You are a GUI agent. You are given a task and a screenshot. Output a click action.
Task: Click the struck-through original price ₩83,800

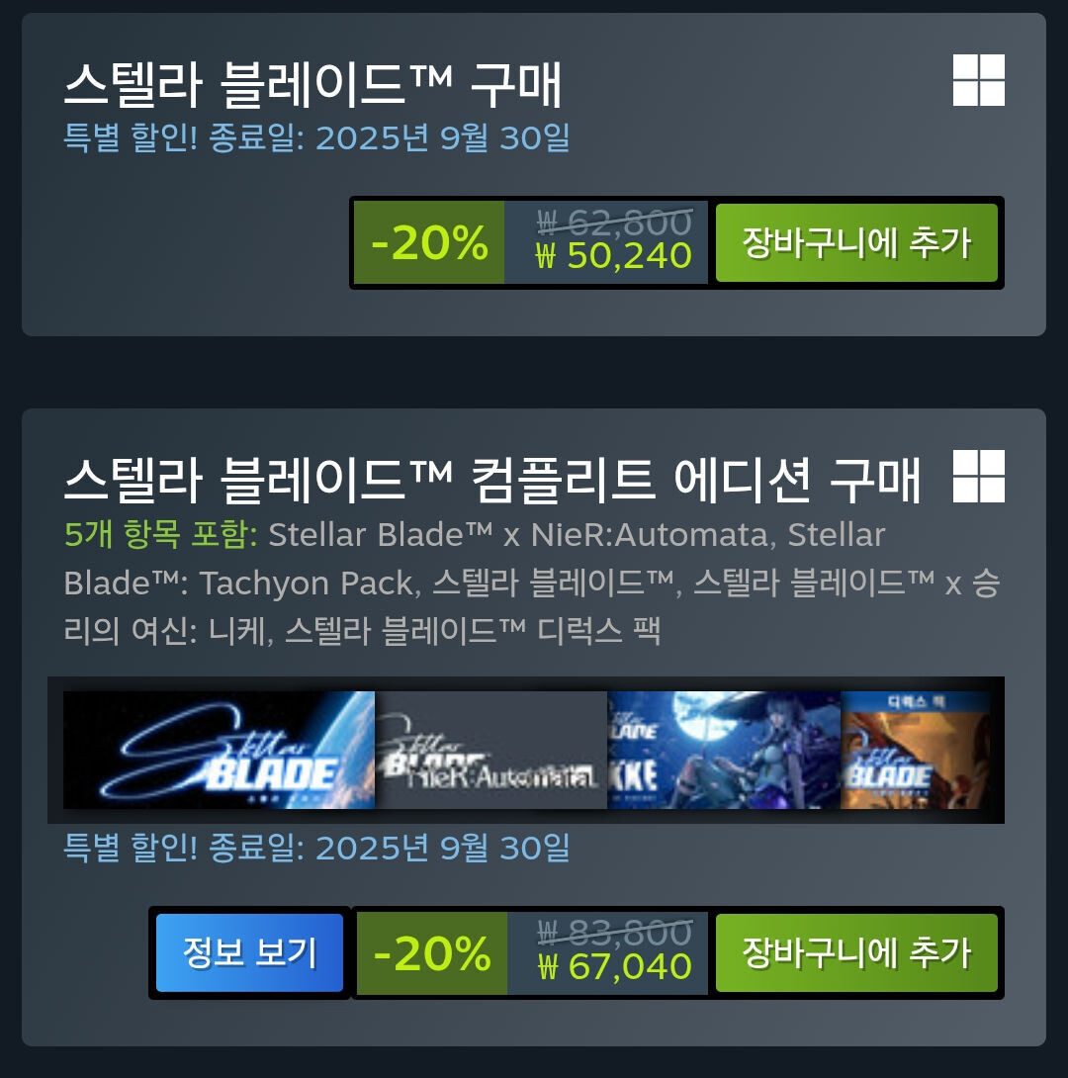615,932
